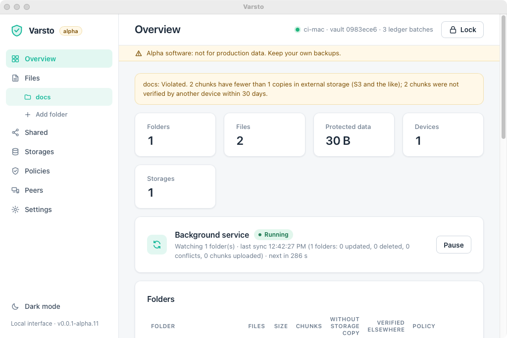Lock the vault
Viewport: 507px width, 338px height.
point(462,30)
